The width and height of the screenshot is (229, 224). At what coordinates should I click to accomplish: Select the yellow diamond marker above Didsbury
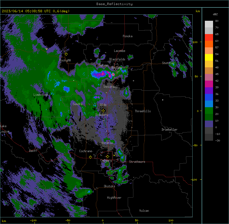103,111
